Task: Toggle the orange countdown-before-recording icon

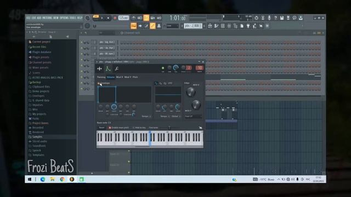Action: click(146, 18)
